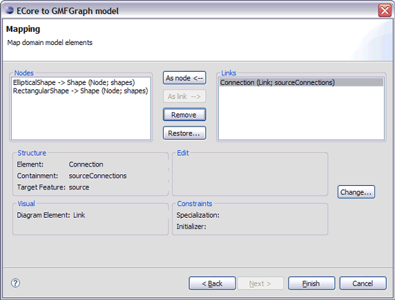Click the help question mark icon
This screenshot has width=395, height=300.
(x=15, y=283)
